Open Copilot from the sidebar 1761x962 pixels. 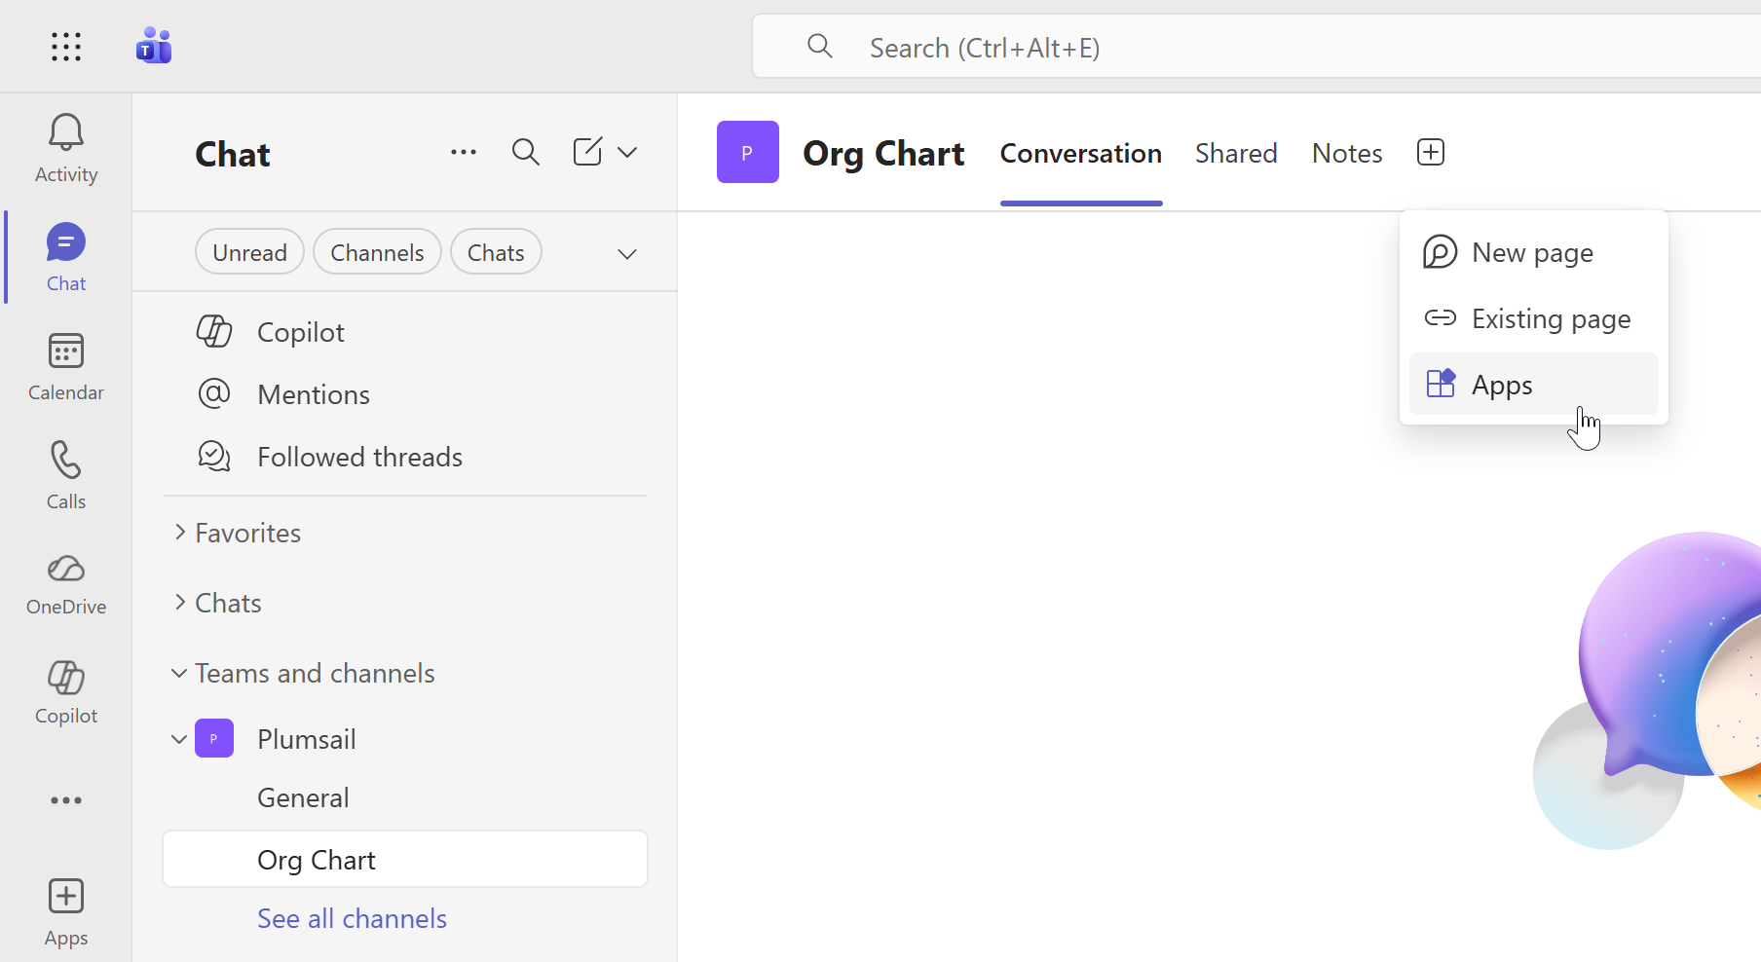point(65,691)
